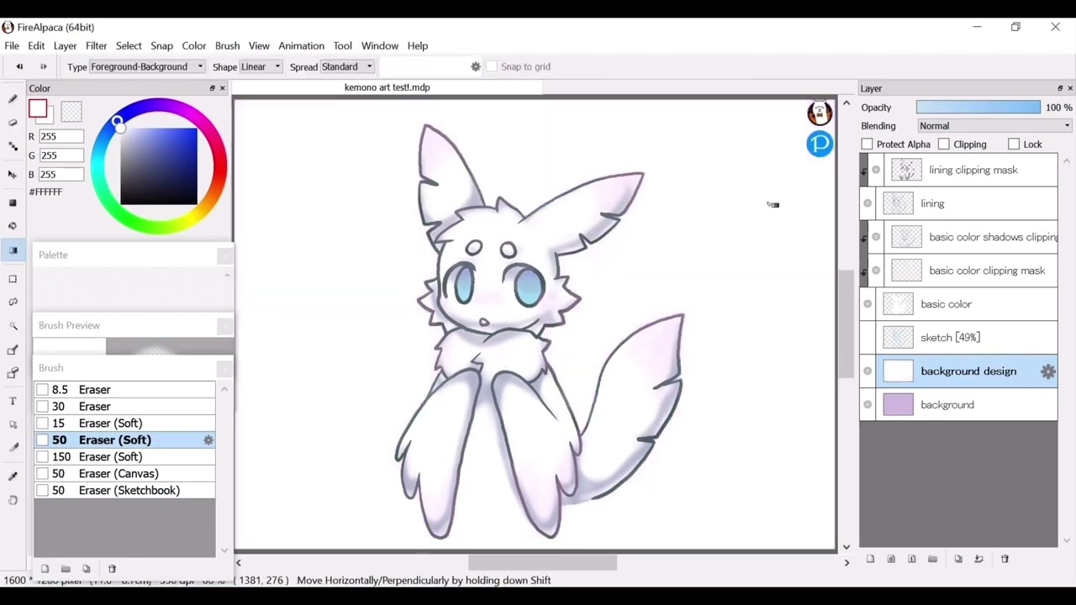
Task: Show the sketch [49%] layer
Action: coord(868,338)
